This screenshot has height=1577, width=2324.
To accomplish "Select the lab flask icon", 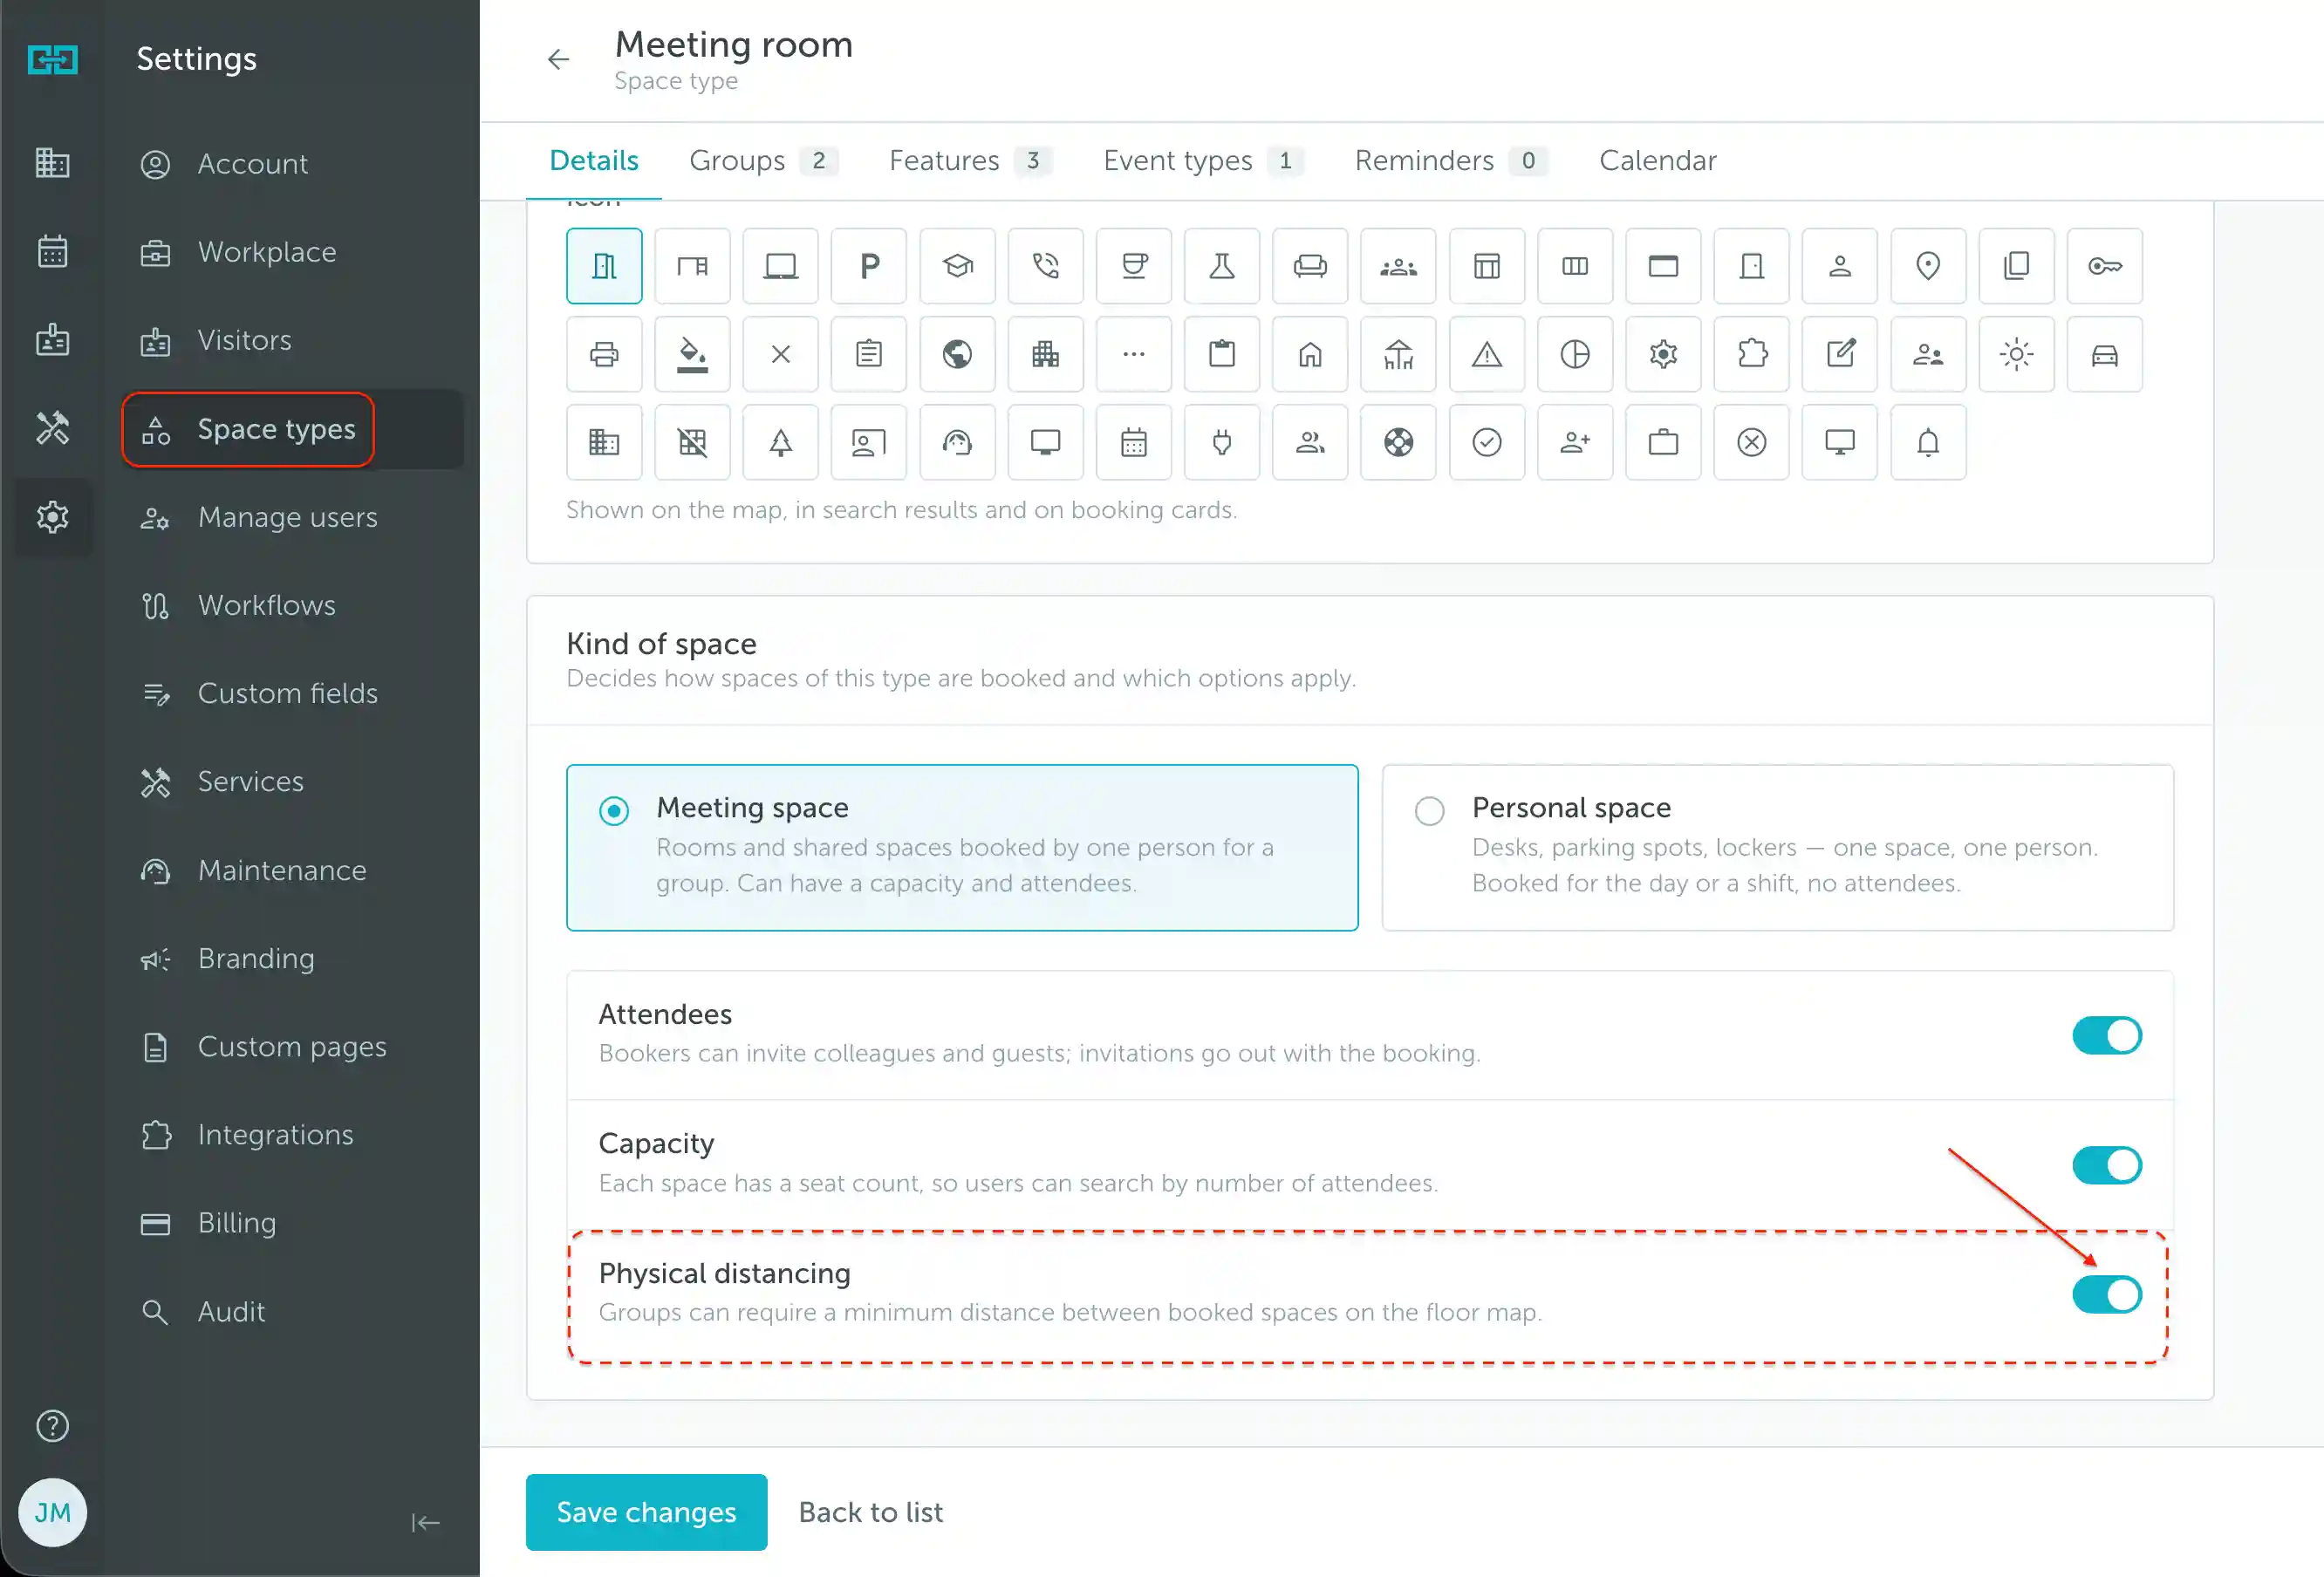I will (x=1221, y=266).
